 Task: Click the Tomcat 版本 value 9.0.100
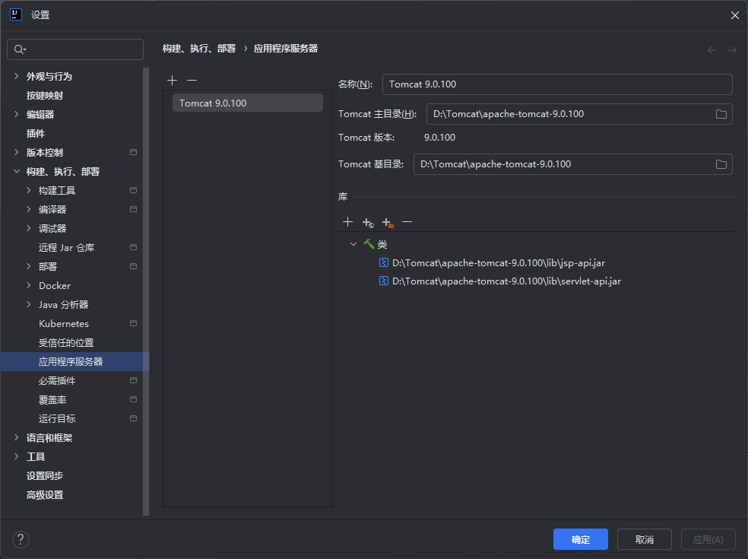[439, 138]
